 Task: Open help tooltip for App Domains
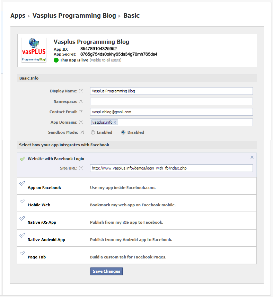click(81, 122)
